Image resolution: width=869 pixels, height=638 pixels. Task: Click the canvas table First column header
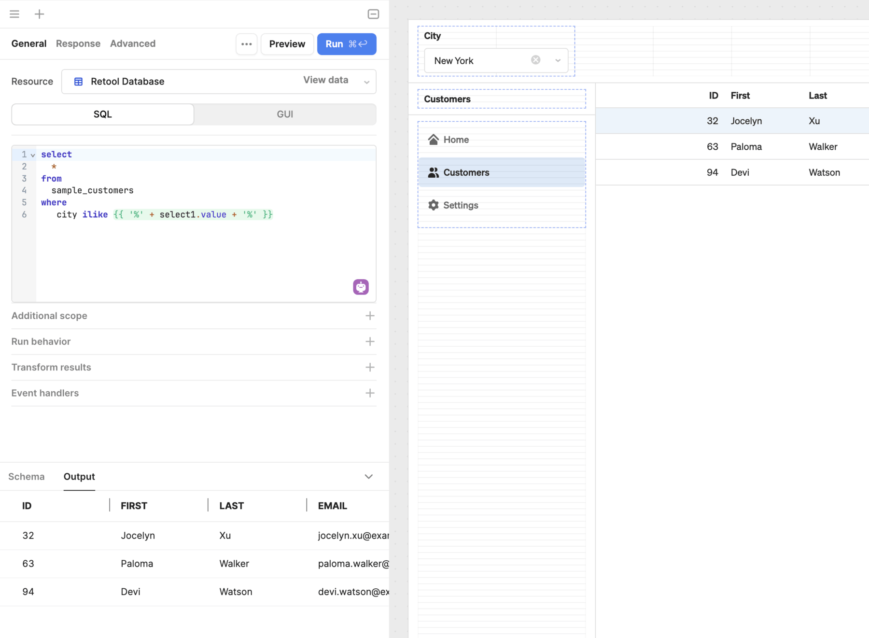coord(740,96)
